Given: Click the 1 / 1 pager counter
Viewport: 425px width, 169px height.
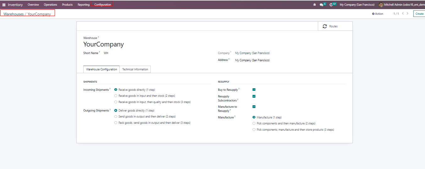Looking at the screenshot, I should point(396,14).
